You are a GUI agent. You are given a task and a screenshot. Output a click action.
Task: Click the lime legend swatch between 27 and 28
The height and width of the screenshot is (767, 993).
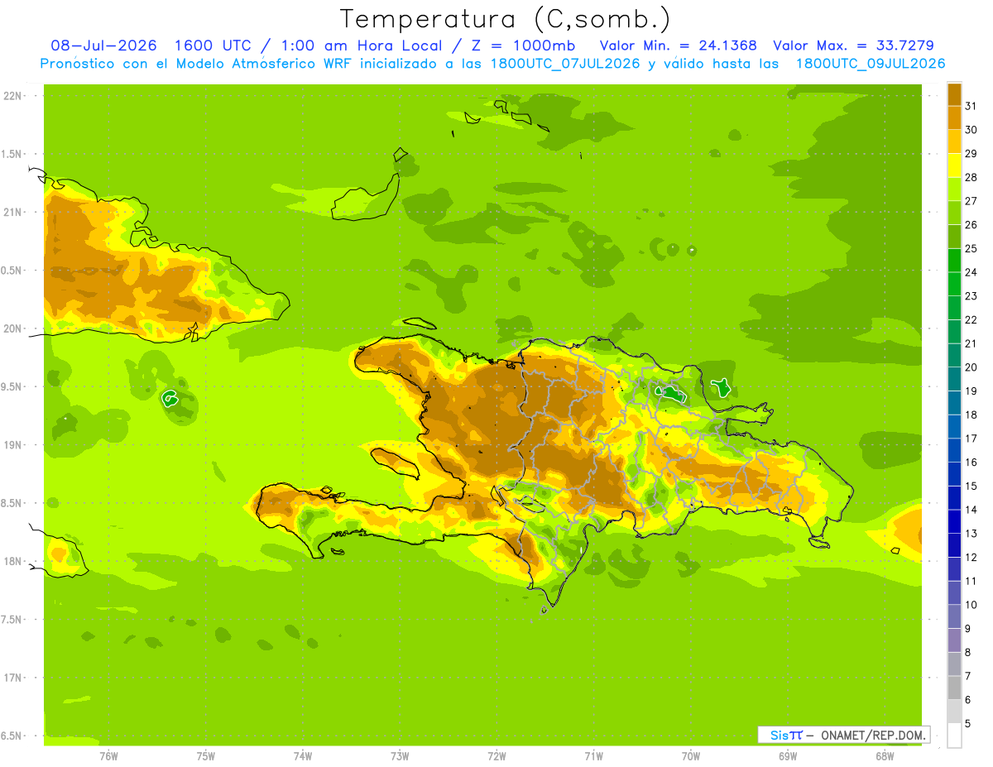[954, 189]
